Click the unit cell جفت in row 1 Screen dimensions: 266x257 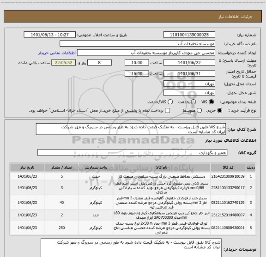(96, 176)
